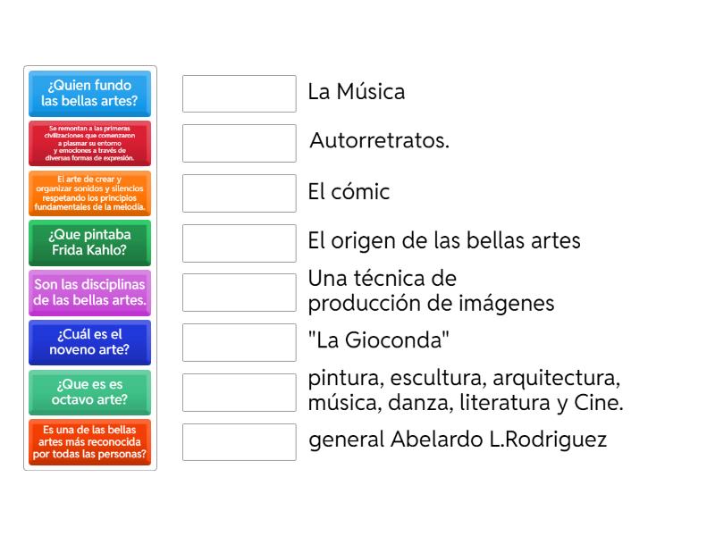Select the card '¿Quien fundo las bellas artes?'
Screen dimensions: 715x536
(x=88, y=93)
